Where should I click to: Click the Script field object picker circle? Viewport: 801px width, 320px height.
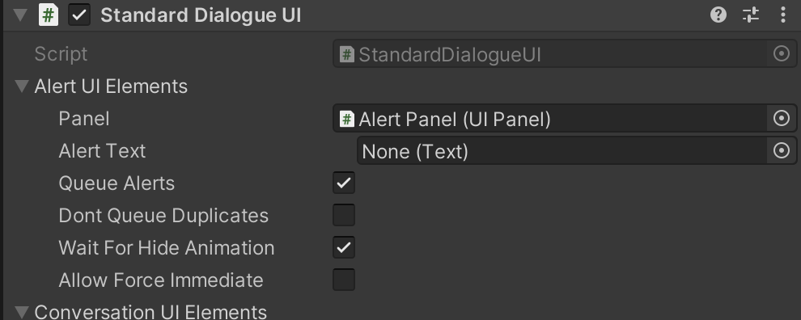pos(781,53)
